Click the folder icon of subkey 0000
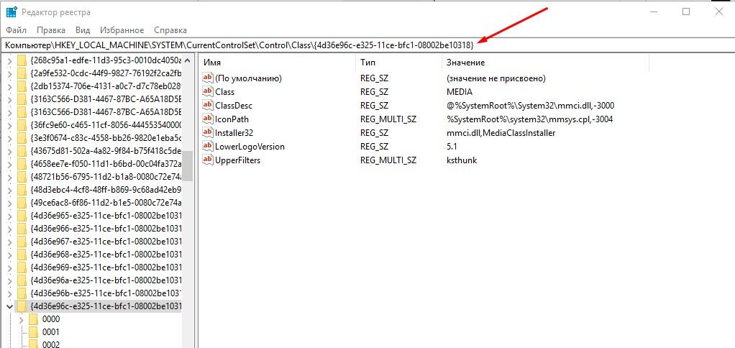This screenshot has width=735, height=348. pyautogui.click(x=32, y=319)
